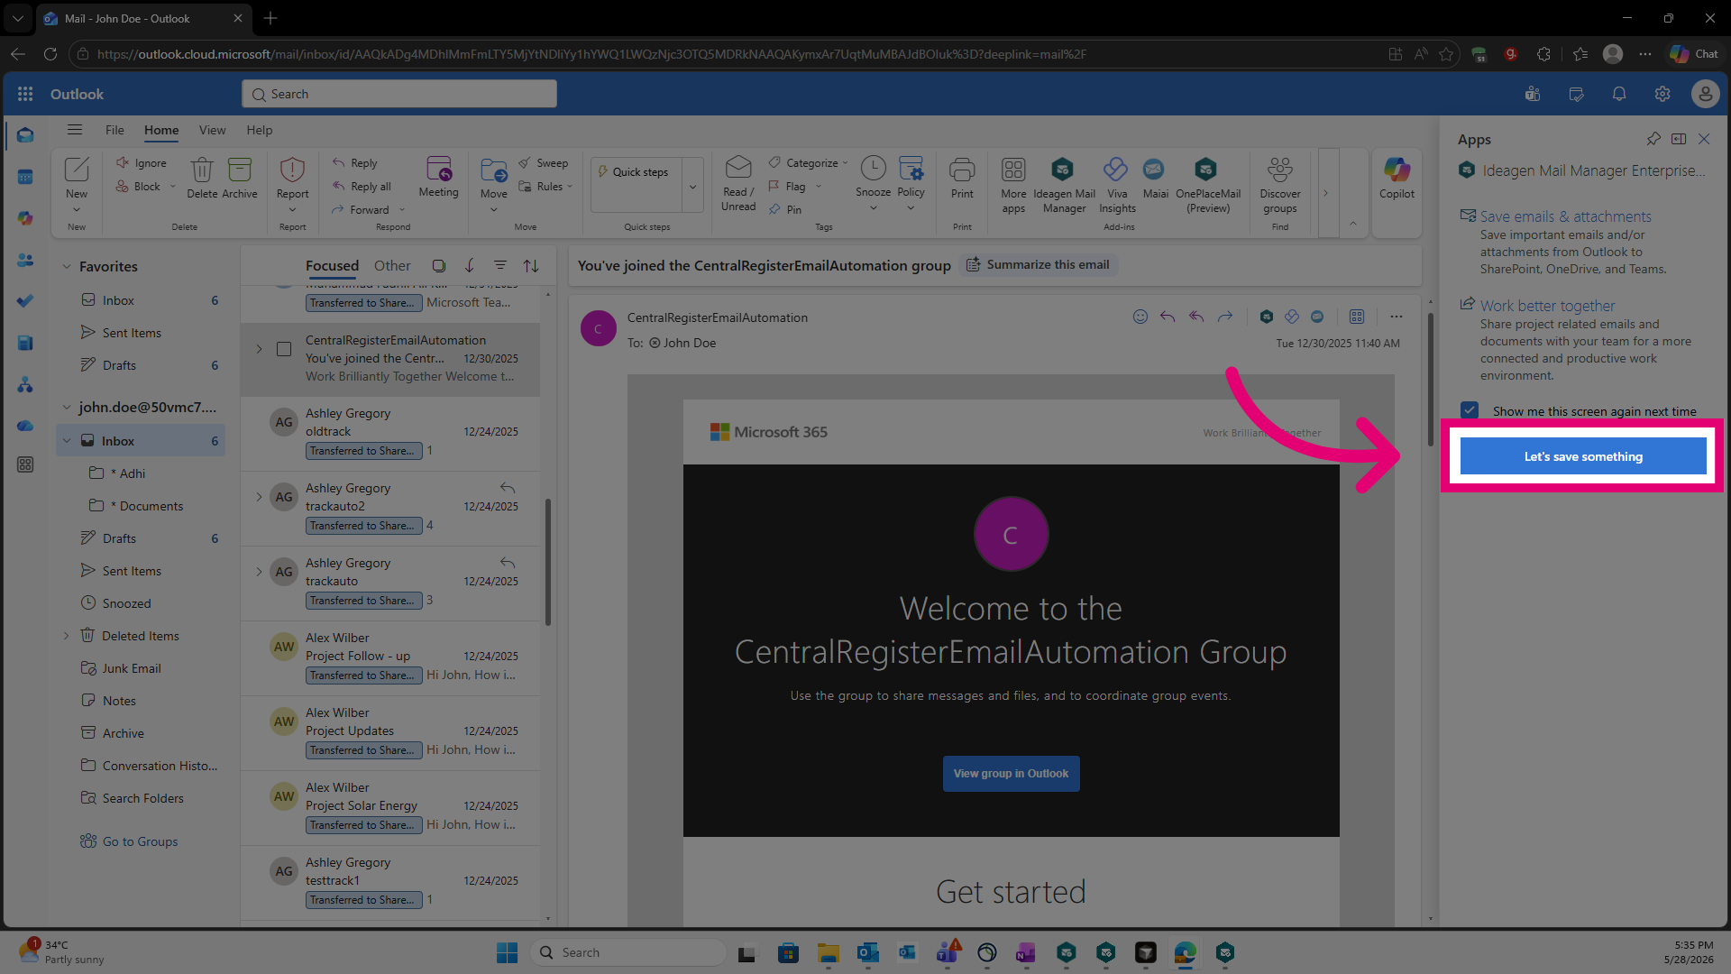Select the Home ribbon tab
This screenshot has width=1731, height=974.
coord(161,130)
